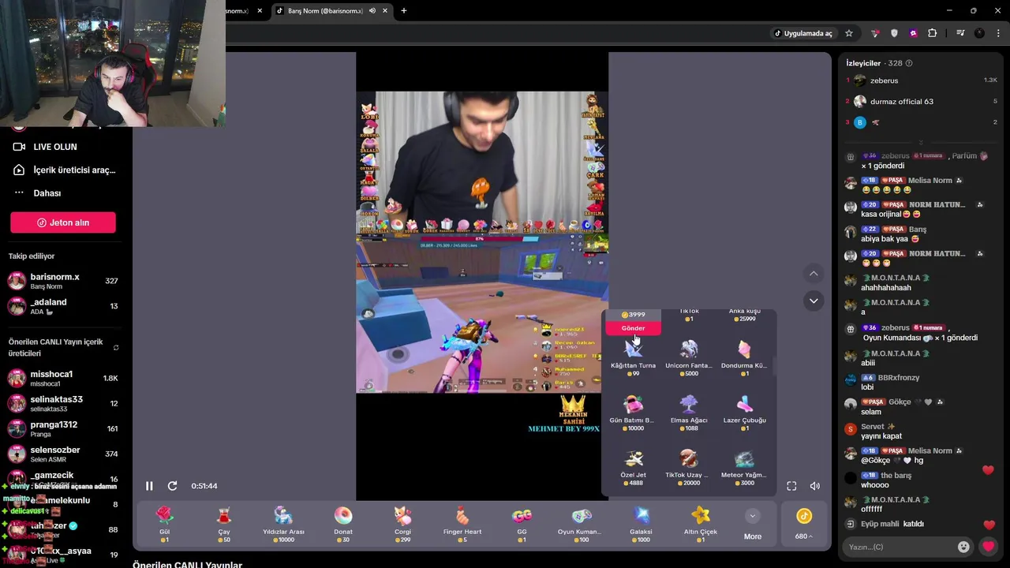Pick the Galaksi gift
Image resolution: width=1010 pixels, height=568 pixels.
(641, 525)
